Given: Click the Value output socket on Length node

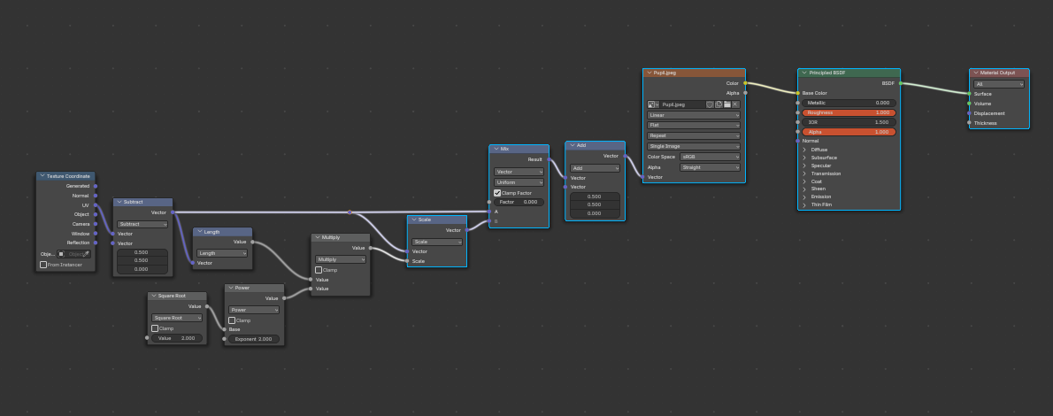Looking at the screenshot, I should pos(252,242).
